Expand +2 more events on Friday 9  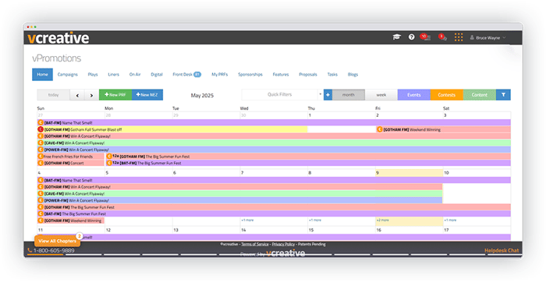382,220
